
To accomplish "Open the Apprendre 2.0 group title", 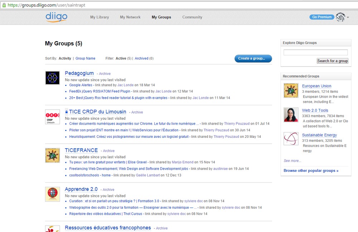I will click(x=81, y=189).
